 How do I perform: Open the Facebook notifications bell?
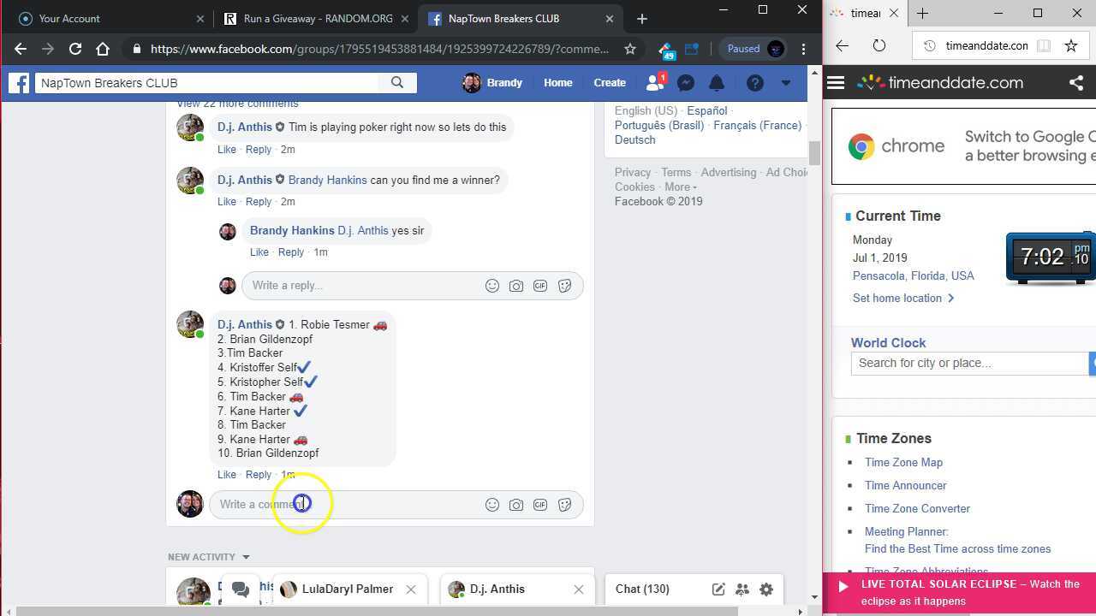click(717, 83)
